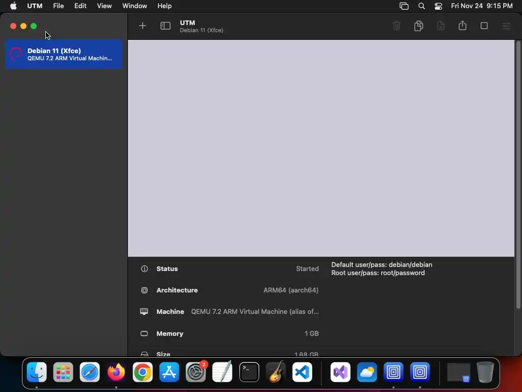Open the Weather app from the Dock

coord(367,372)
